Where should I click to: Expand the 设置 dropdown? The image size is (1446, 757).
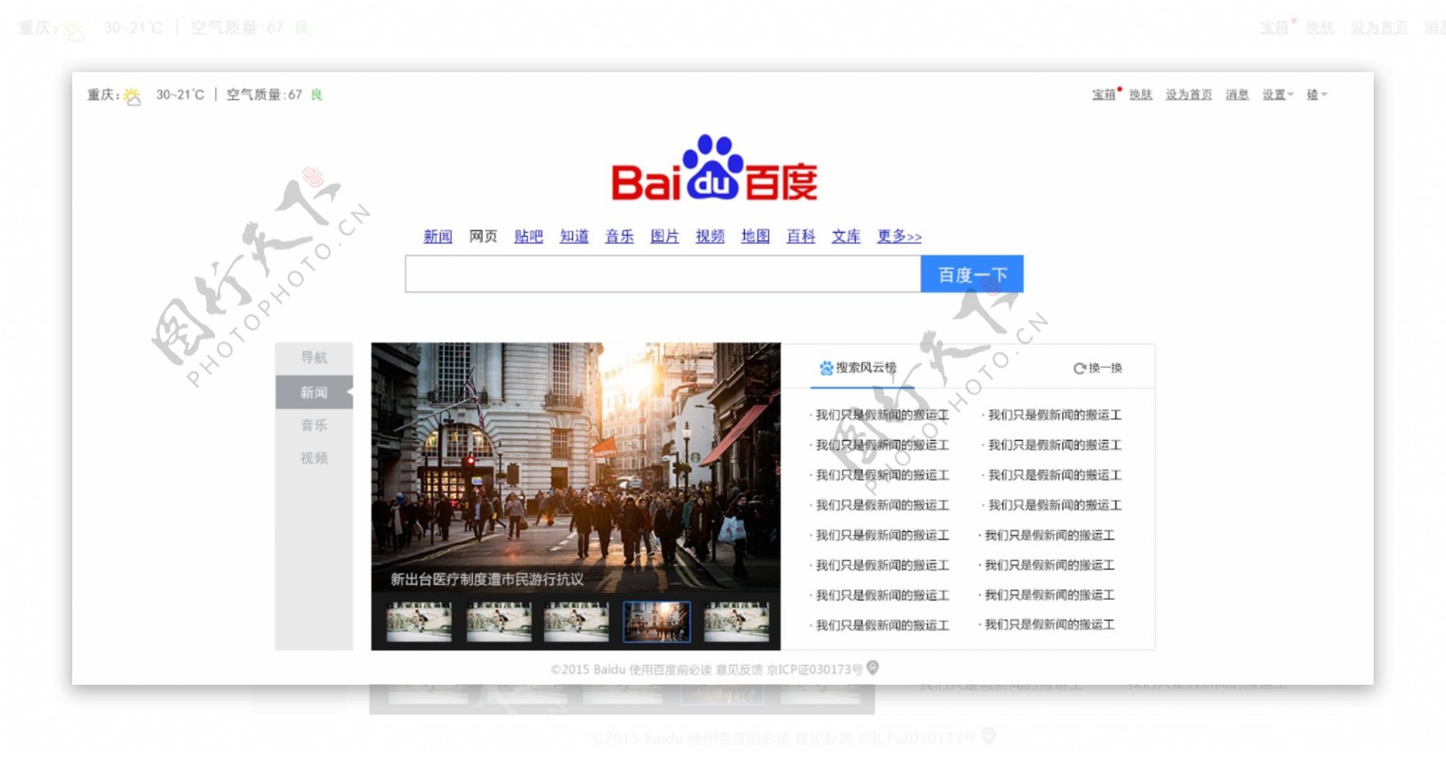coord(1278,95)
